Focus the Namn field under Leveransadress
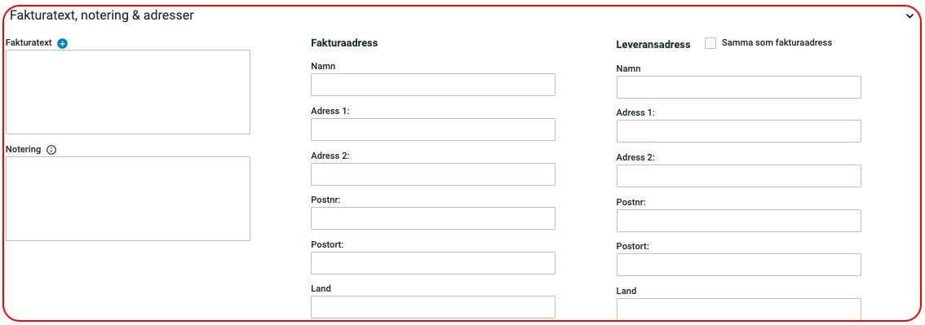This screenshot has width=925, height=325. tap(738, 87)
